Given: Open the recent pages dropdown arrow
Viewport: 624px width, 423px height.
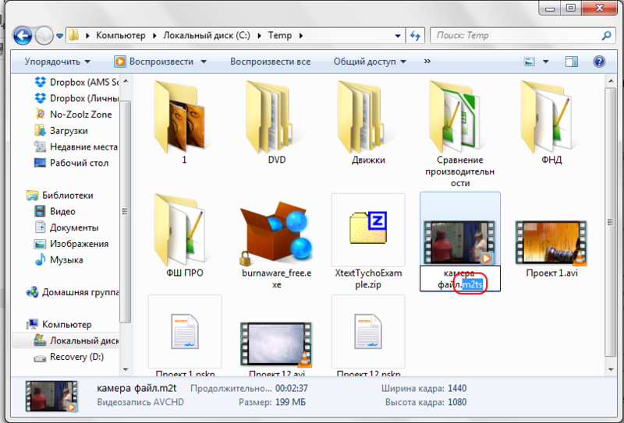Looking at the screenshot, I should tap(60, 36).
